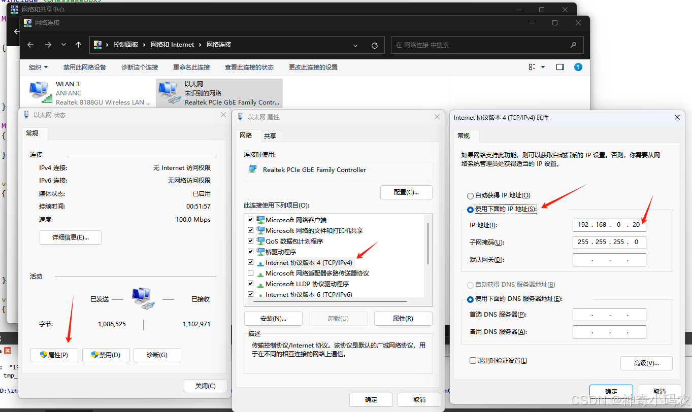This screenshot has width=692, height=412.
Task: Click 确定 in TCP/IPv4 properties dialog
Action: coord(611,391)
